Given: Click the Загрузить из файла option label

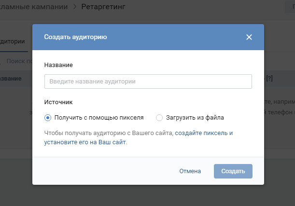Looking at the screenshot, I should (x=195, y=117).
